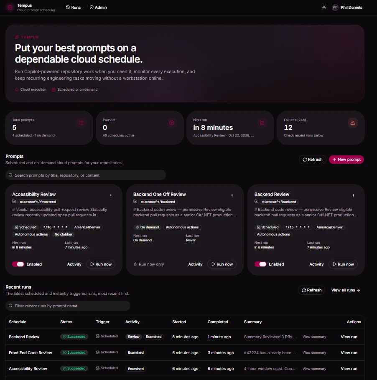377x380 pixels.
Task: Click the folder icon on Backend Review card
Action: pos(257,201)
